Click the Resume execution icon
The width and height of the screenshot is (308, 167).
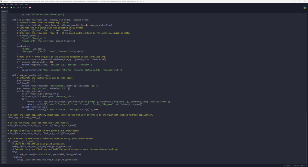pyautogui.click(x=26, y=8)
